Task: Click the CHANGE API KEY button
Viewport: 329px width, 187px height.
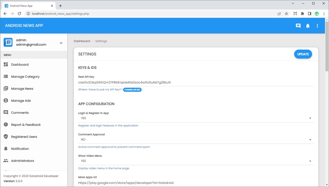Action: [x=132, y=90]
